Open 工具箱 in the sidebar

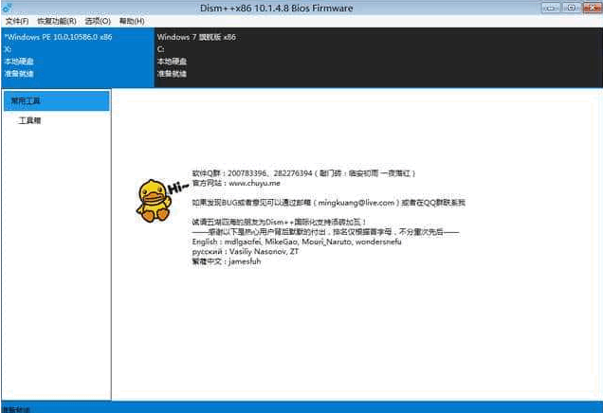pos(29,120)
